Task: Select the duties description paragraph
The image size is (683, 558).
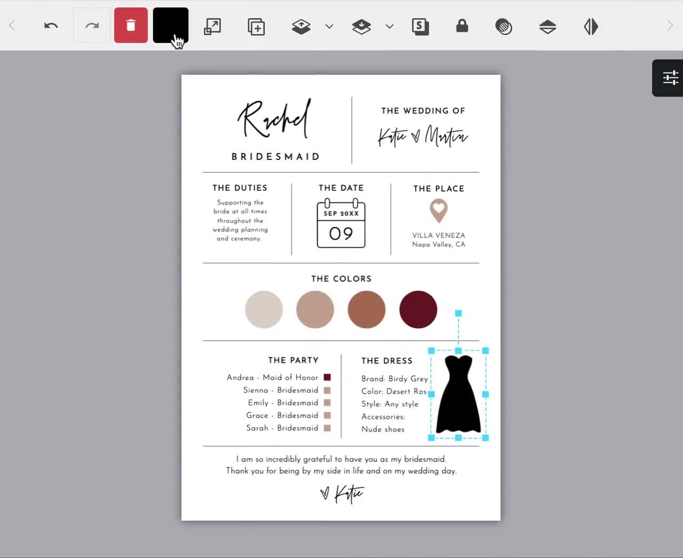Action: pyautogui.click(x=240, y=220)
